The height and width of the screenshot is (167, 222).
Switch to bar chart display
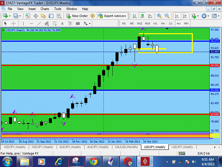[x=134, y=16]
